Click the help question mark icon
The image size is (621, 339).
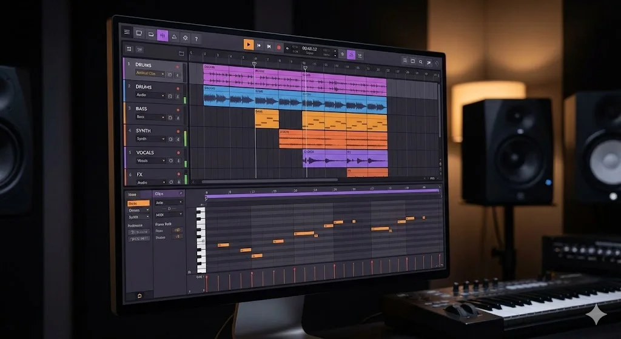(196, 39)
